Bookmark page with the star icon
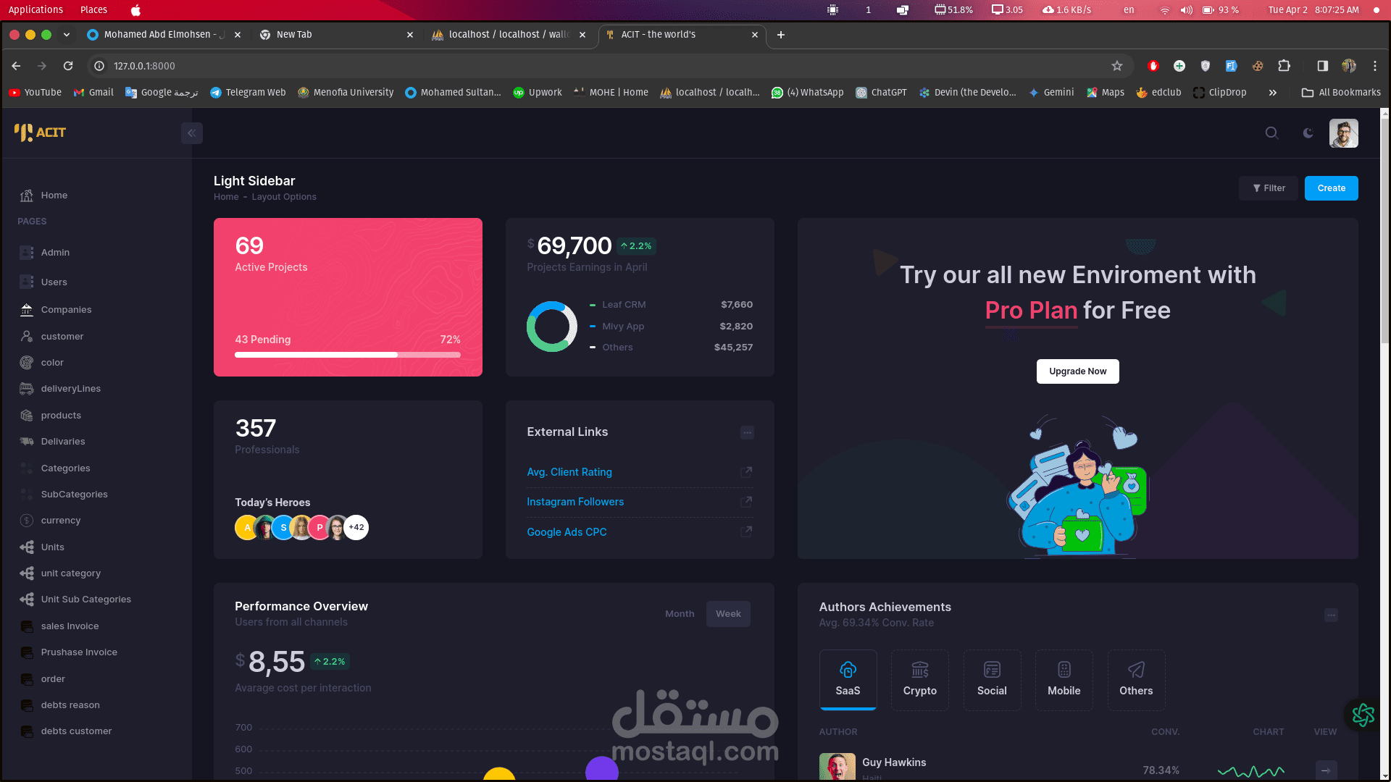 pos(1117,66)
